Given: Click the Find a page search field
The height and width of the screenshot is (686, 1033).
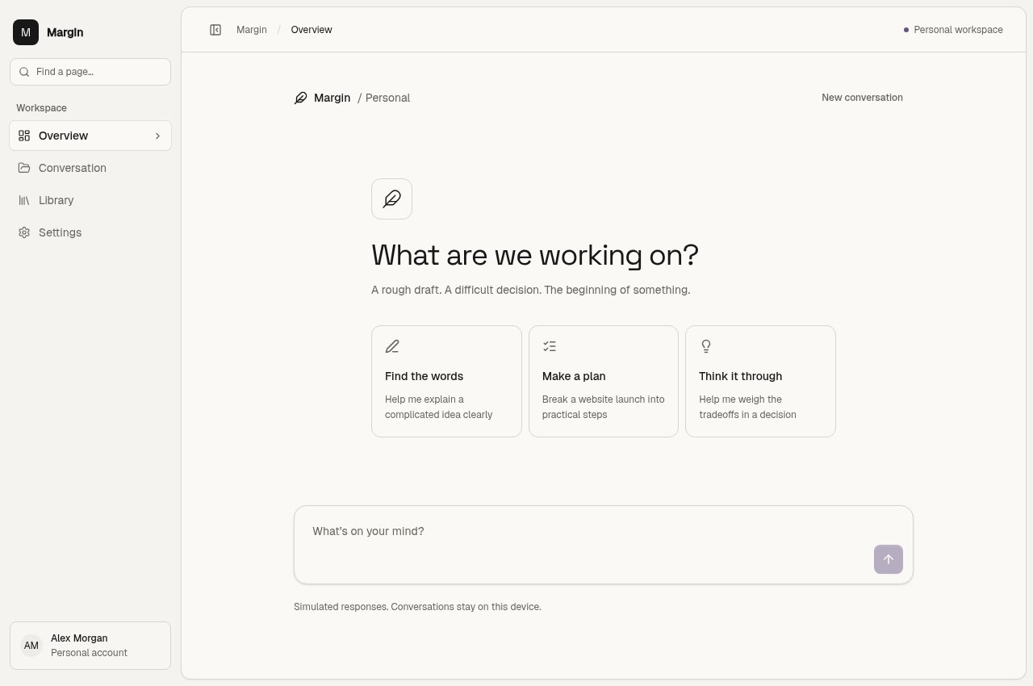Looking at the screenshot, I should (90, 72).
